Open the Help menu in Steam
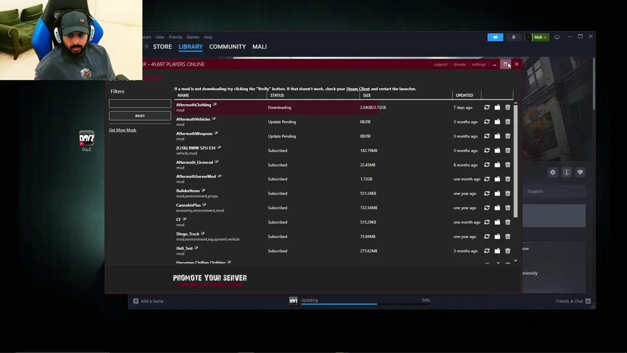 208,37
